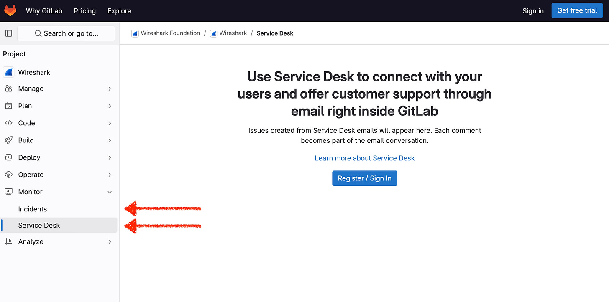
Task: Toggle the sidebar collapse icon
Action: coord(9,33)
